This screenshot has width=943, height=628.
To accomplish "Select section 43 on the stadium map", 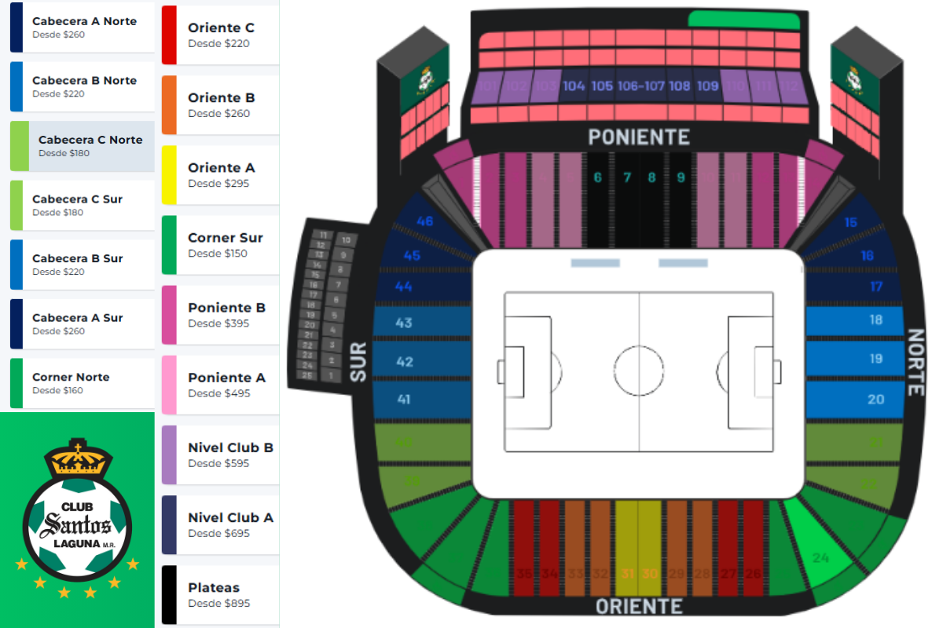I will point(405,323).
